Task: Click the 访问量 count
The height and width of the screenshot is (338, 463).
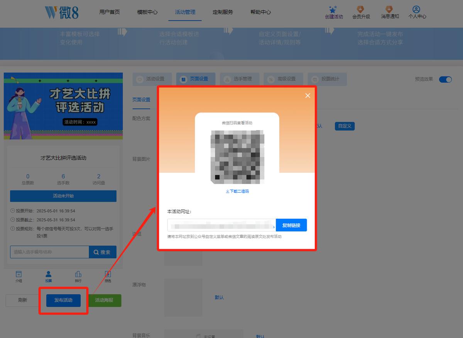Action: coord(99,179)
